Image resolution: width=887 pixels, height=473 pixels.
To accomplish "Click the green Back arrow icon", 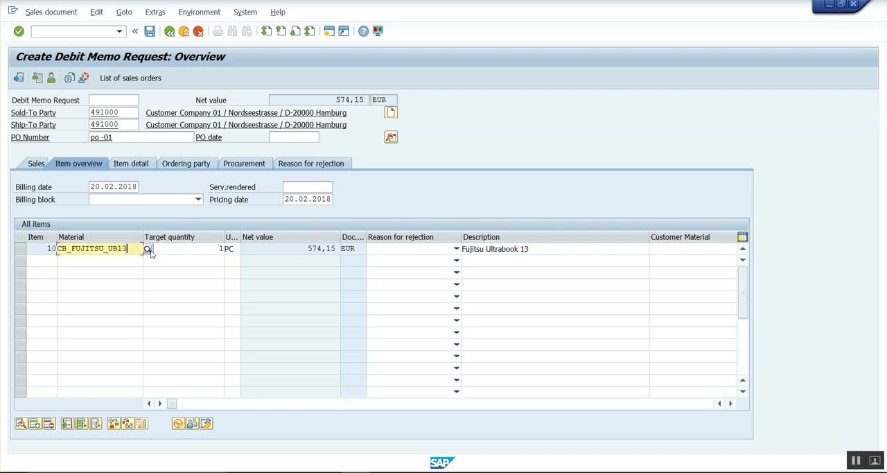I will click(169, 31).
